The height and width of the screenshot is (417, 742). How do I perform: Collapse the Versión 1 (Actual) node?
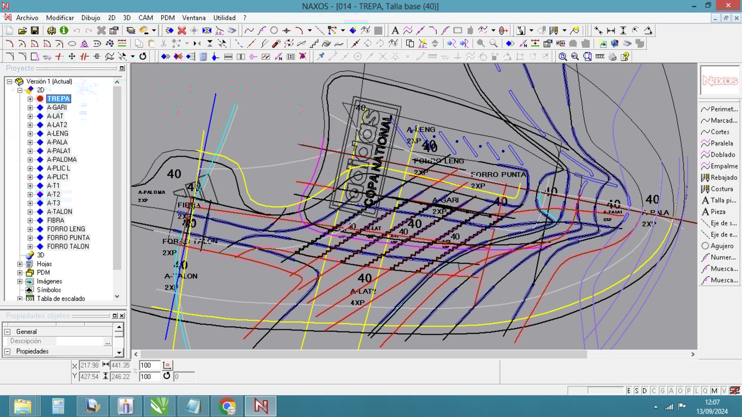(9, 82)
